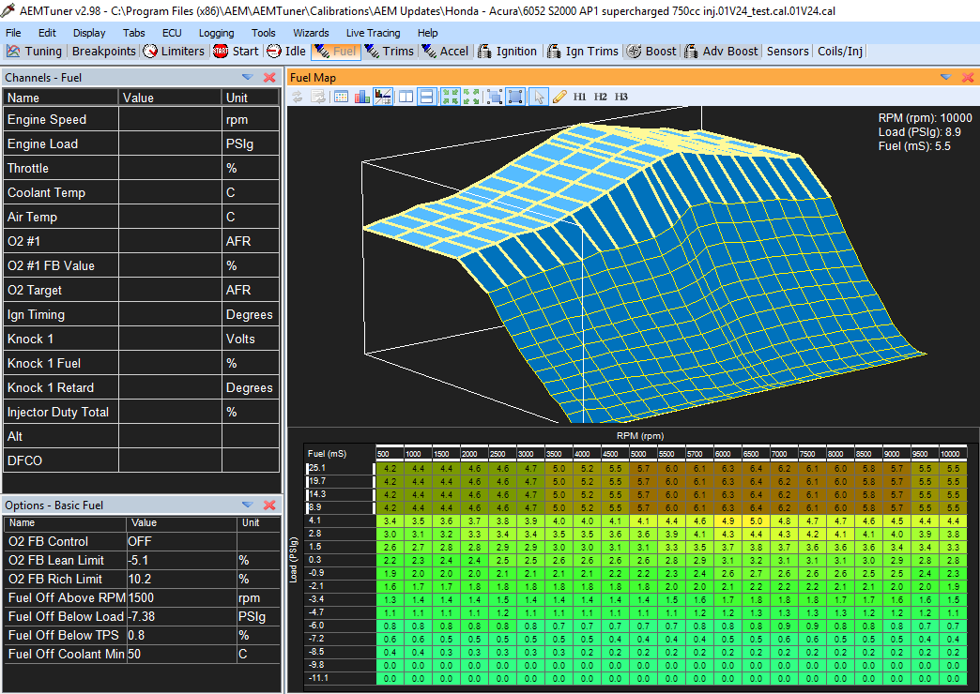Image resolution: width=980 pixels, height=694 pixels.
Task: Toggle the select-all-cells square icon
Action: click(x=515, y=97)
